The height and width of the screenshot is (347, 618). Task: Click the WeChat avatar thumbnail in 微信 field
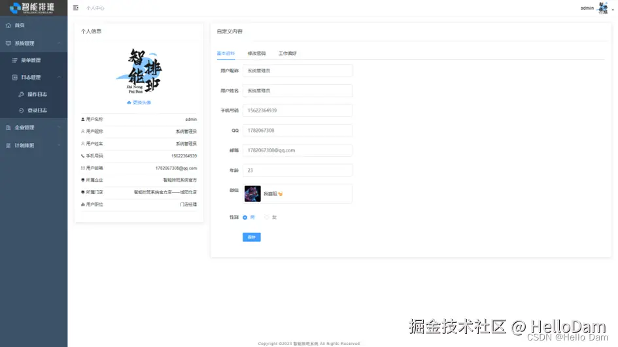(252, 194)
